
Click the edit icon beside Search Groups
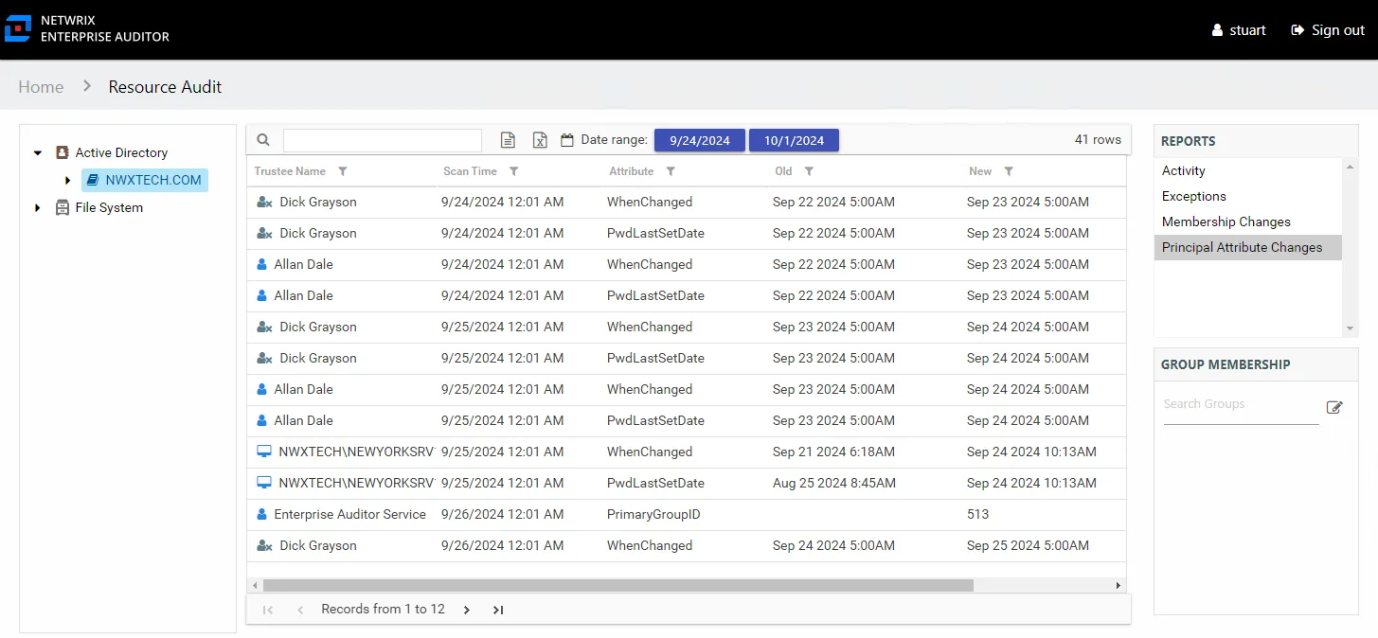(x=1334, y=407)
